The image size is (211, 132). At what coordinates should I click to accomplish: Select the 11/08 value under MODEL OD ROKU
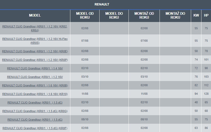coord(85,94)
